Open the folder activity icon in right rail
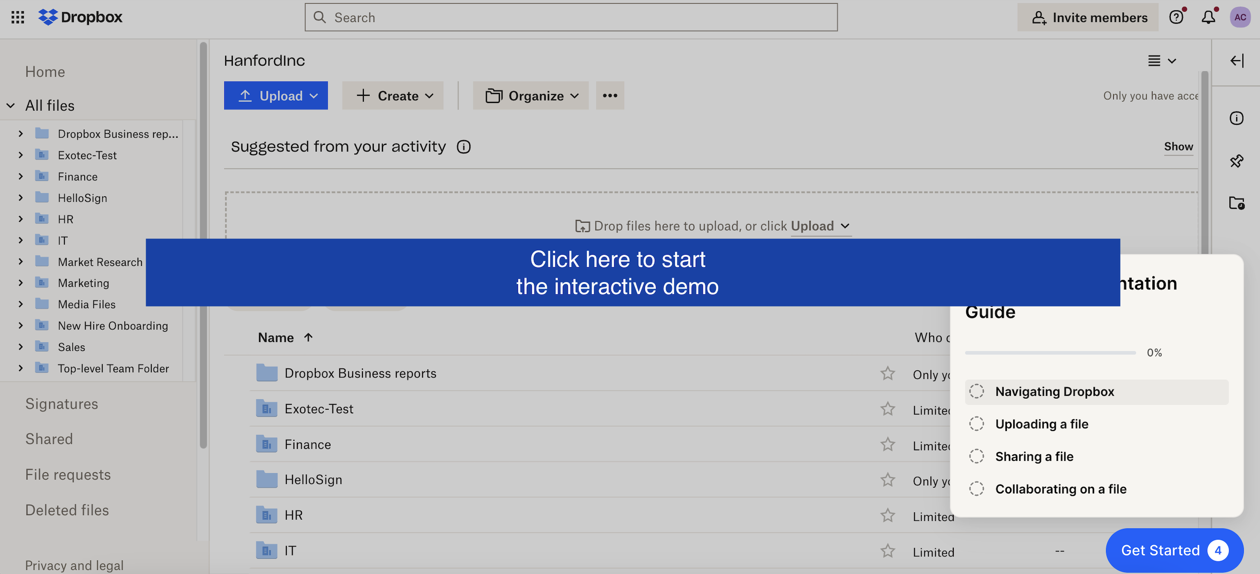 [1237, 203]
